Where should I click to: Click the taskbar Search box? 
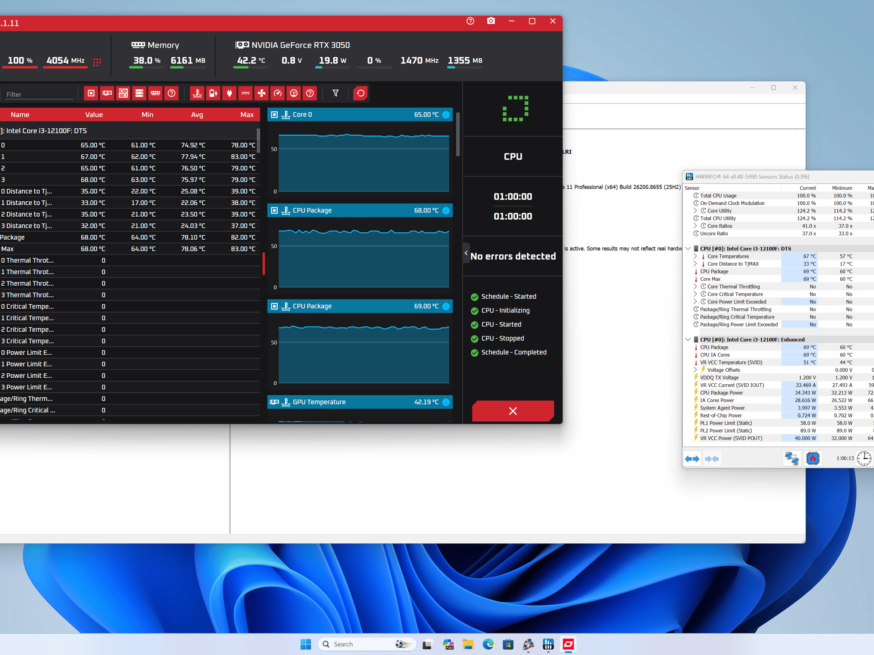(x=367, y=644)
